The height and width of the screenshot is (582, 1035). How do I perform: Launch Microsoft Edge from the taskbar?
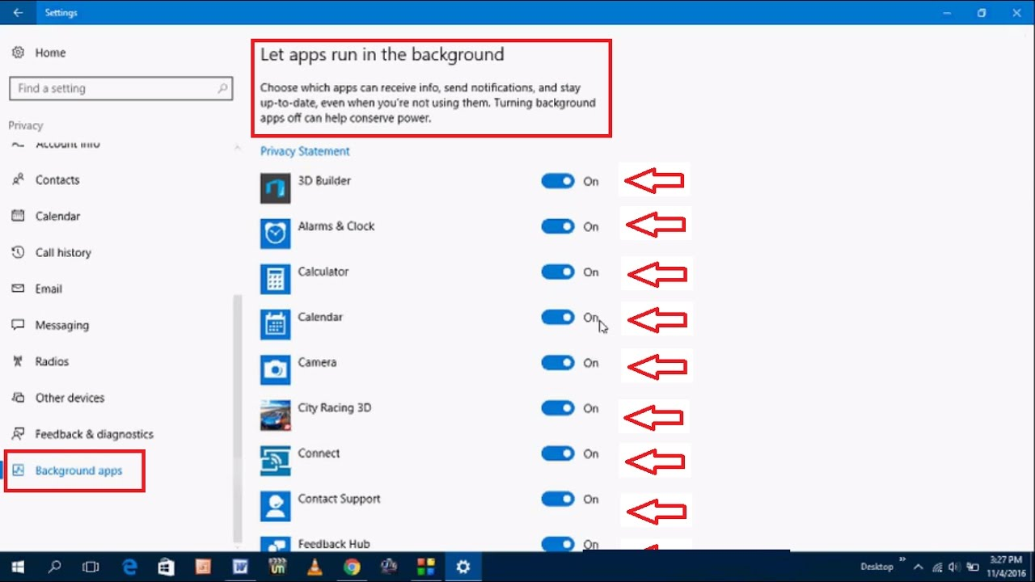(x=129, y=567)
